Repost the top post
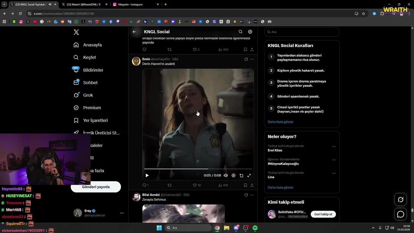The height and width of the screenshot is (233, 414). point(169,50)
